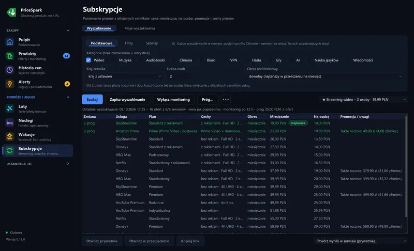
Task: Select the VPN category
Action: click(234, 60)
